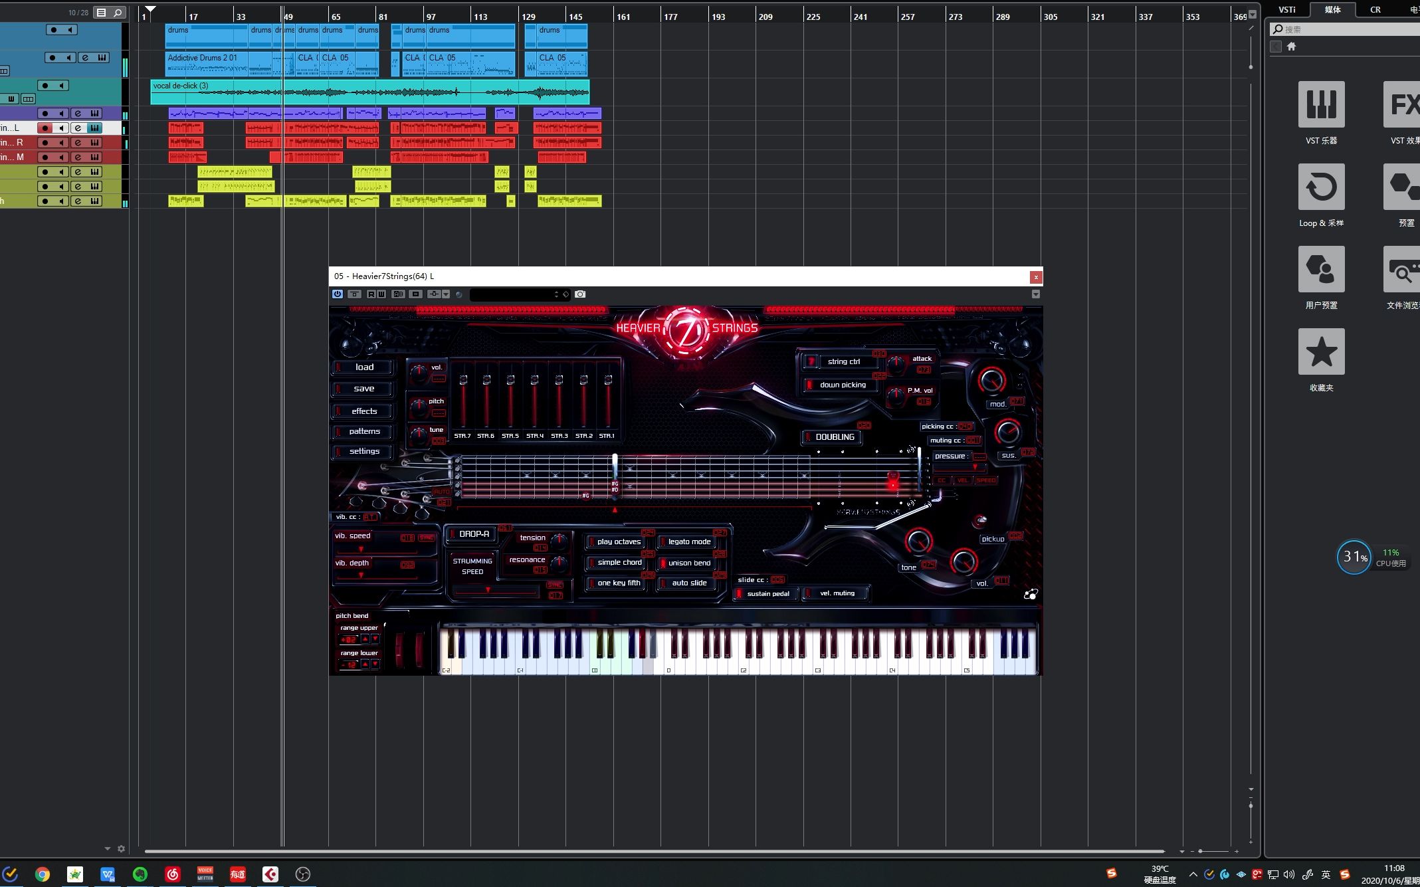The image size is (1420, 887).
Task: Open plugin window functions dropdown arrow
Action: click(x=1035, y=294)
